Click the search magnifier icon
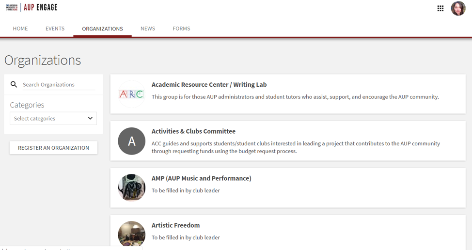This screenshot has width=472, height=250. coord(14,84)
